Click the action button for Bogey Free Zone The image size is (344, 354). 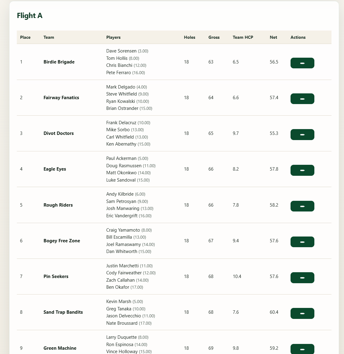[x=302, y=242]
